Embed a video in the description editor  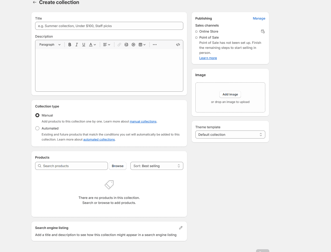[x=133, y=44]
